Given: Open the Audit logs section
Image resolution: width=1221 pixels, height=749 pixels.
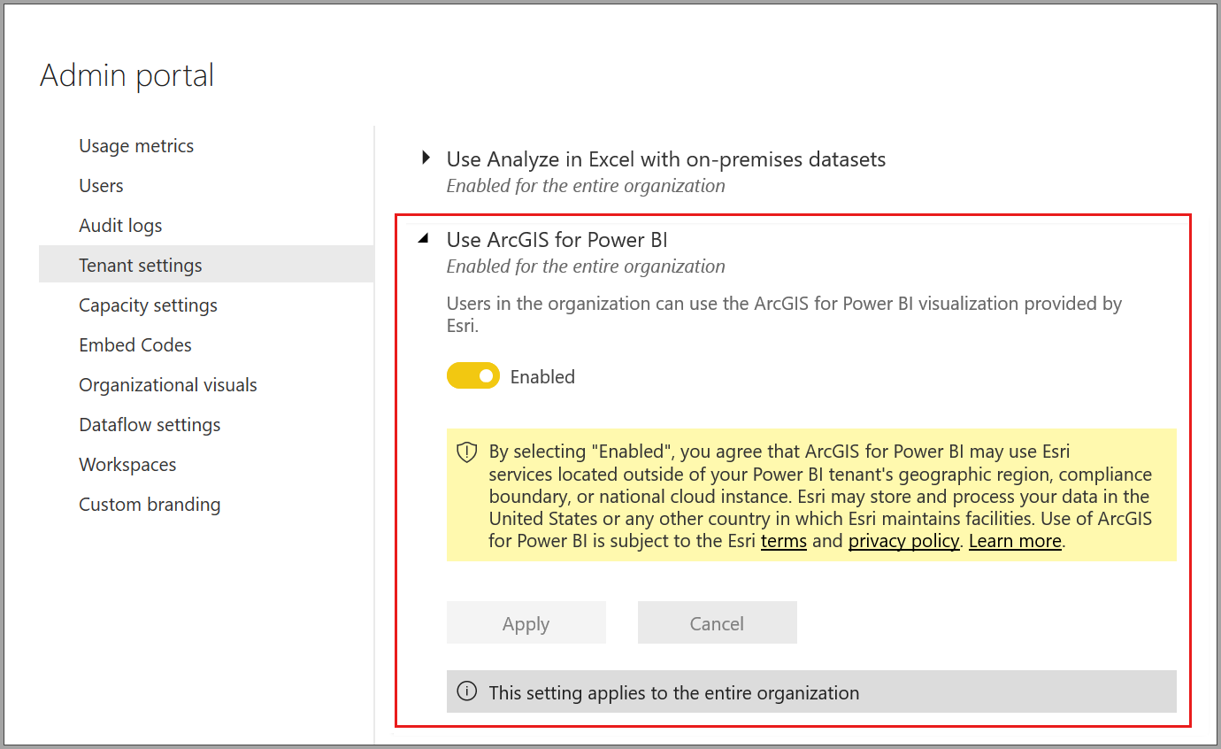Looking at the screenshot, I should (x=120, y=226).
